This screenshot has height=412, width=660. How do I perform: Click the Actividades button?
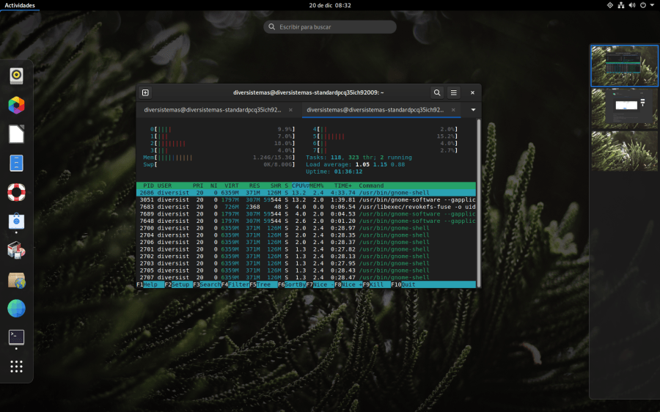tap(20, 5)
